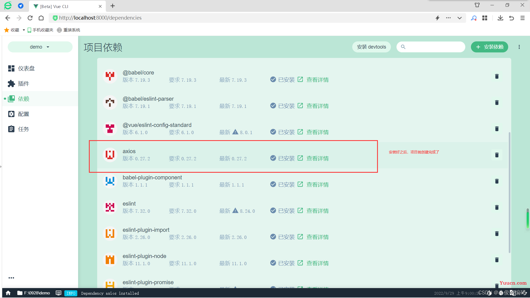Open external link icon in eslint-plugin-node row
Image resolution: width=530 pixels, height=298 pixels.
[300, 263]
